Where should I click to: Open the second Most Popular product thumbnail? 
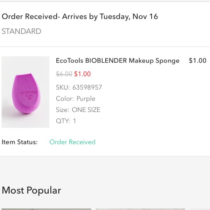coord(140,209)
